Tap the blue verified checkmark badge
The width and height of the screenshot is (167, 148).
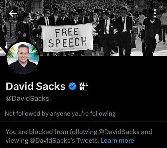(x=72, y=86)
